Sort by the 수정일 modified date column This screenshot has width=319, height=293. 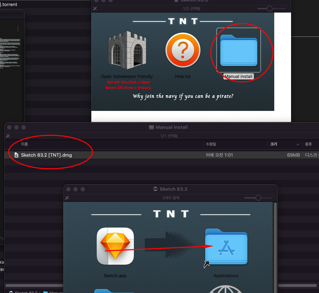[x=211, y=144]
